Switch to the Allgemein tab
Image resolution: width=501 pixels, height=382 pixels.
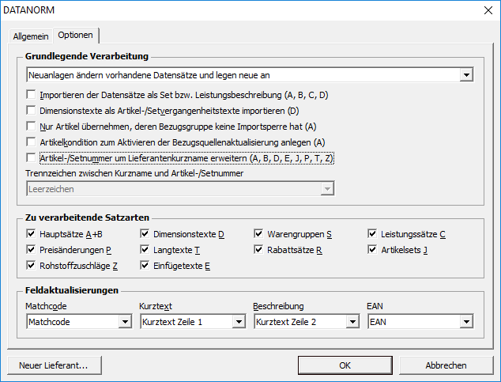[x=31, y=36]
